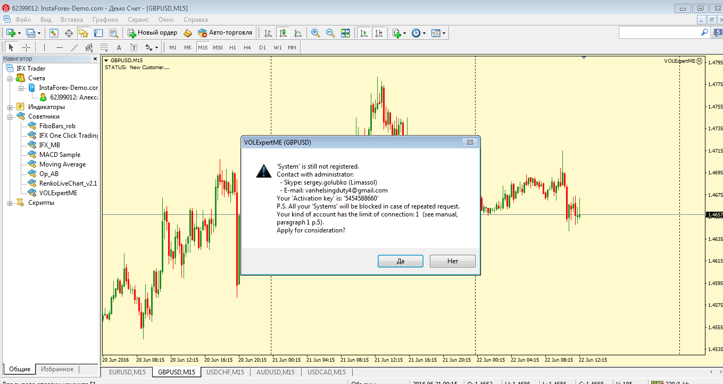The image size is (723, 384).
Task: Click Да in the VOLExpertME dialog
Action: pyautogui.click(x=401, y=261)
